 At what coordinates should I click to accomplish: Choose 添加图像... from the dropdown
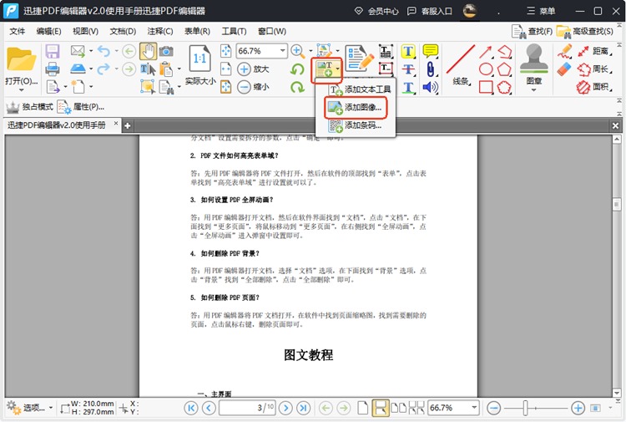(x=356, y=107)
